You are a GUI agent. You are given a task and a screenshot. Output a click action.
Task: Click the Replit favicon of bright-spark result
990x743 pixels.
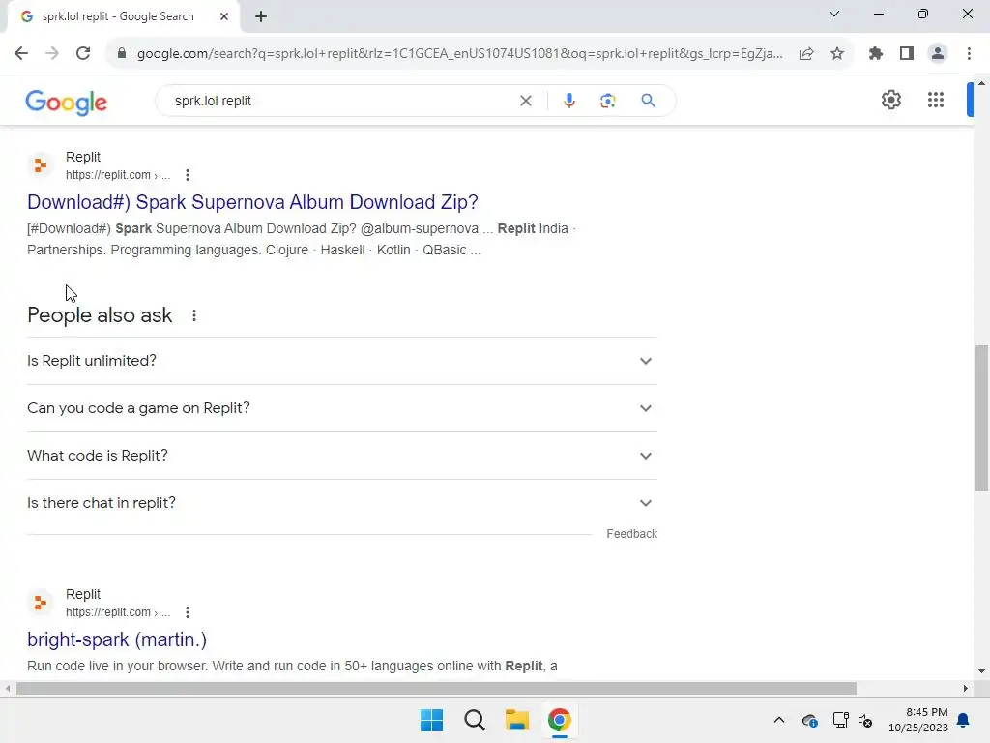[x=41, y=603]
